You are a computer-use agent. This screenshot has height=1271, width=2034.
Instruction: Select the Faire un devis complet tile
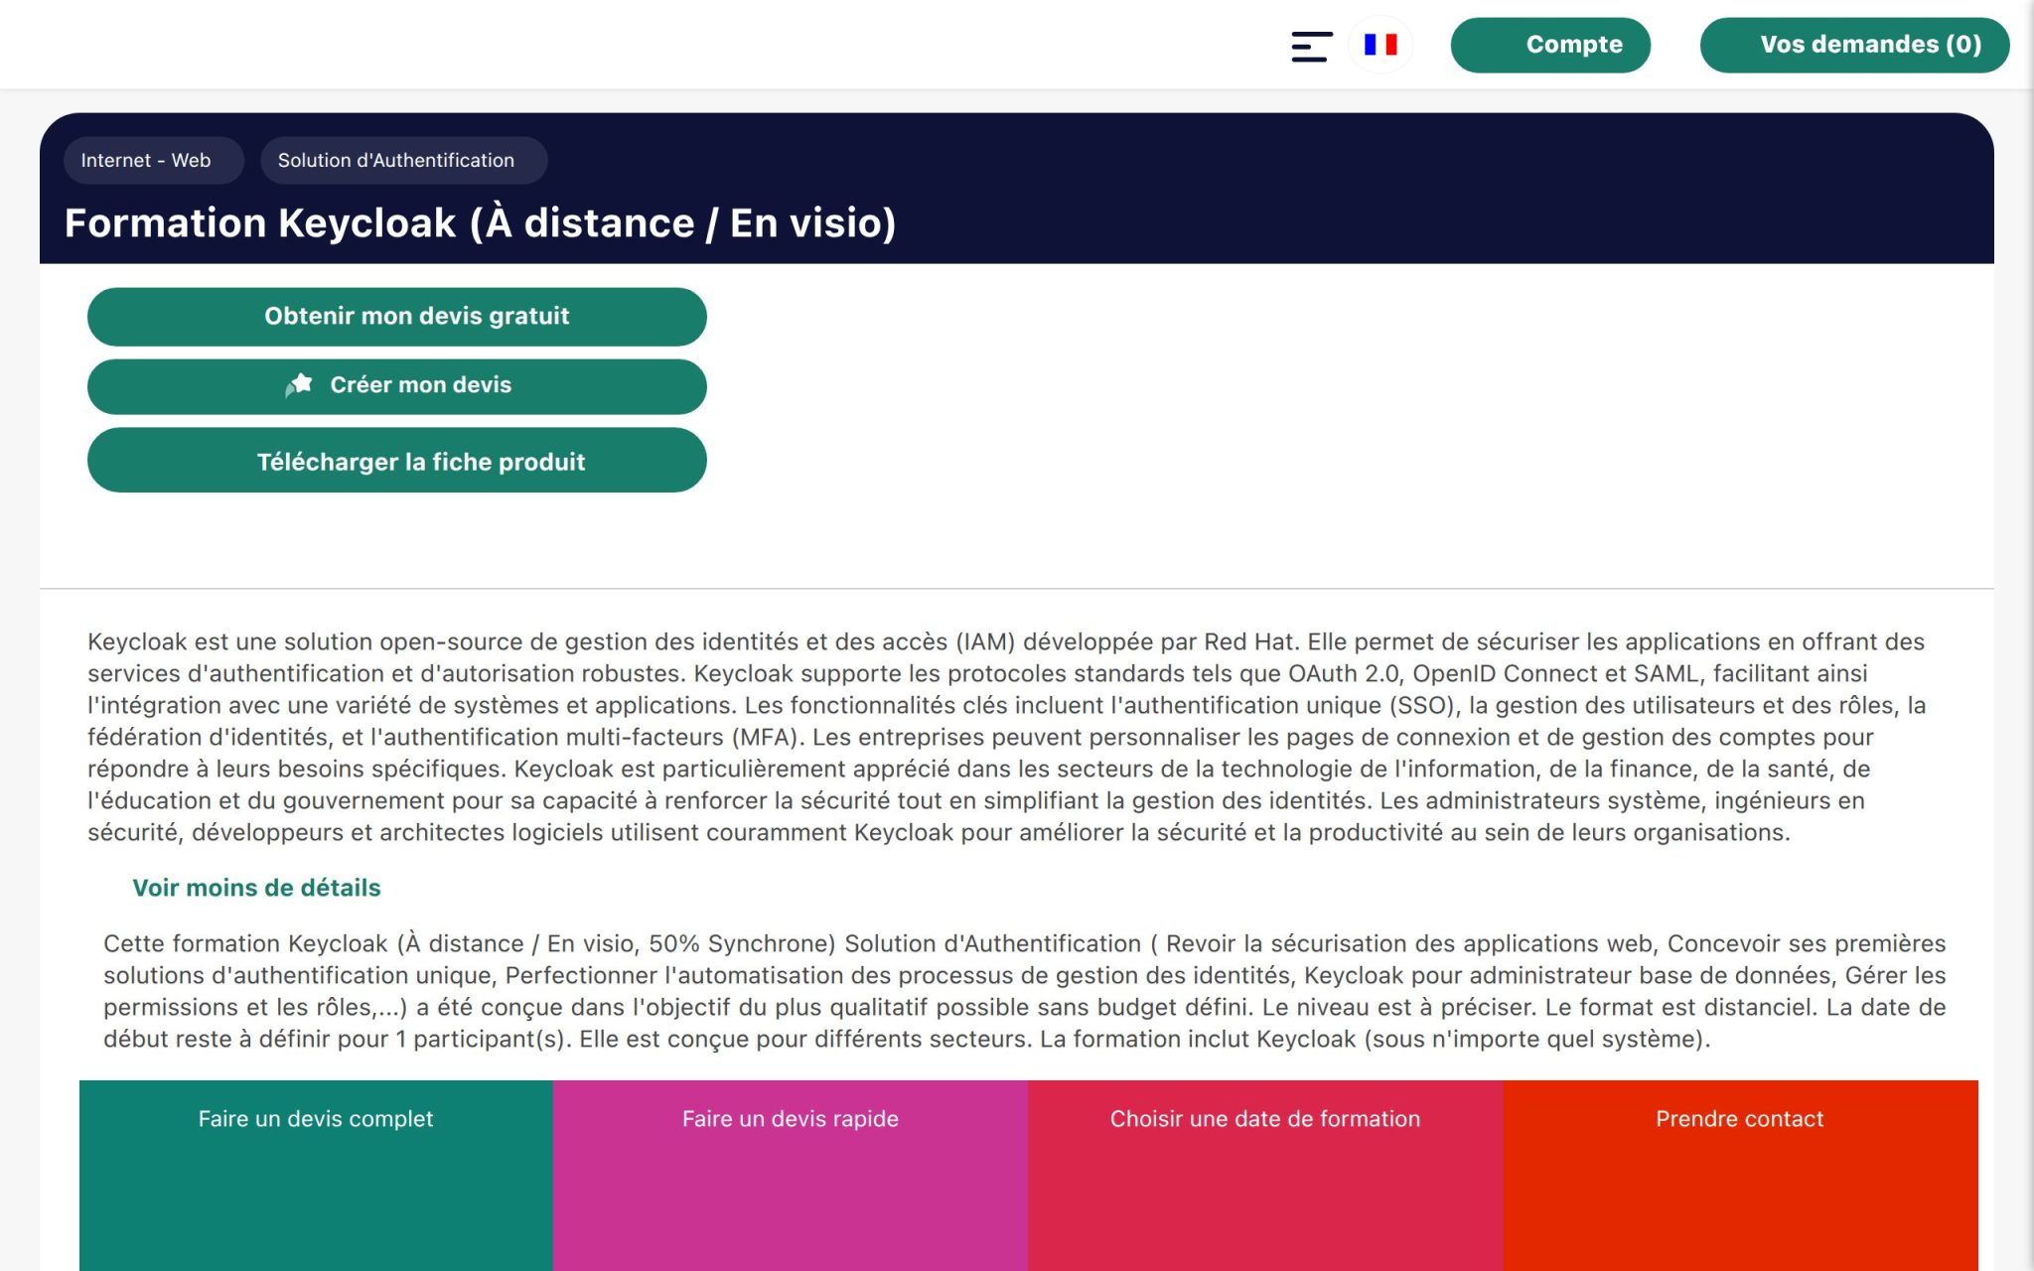tap(316, 1176)
